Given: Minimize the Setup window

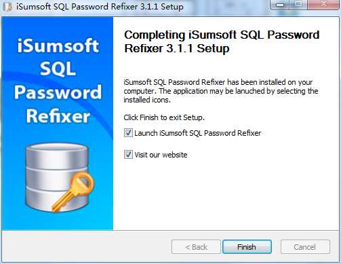Looking at the screenshot, I should click(x=279, y=5).
